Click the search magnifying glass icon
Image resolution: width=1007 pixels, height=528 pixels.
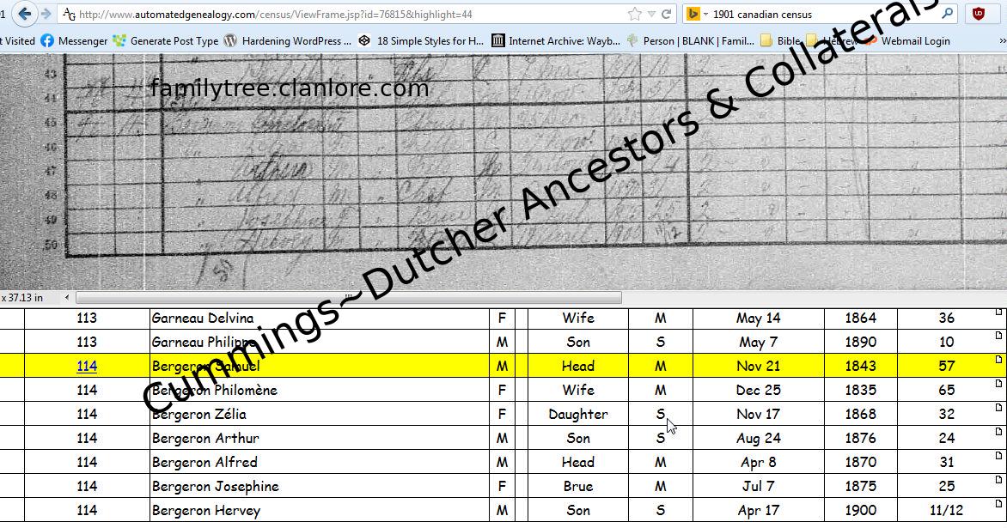pyautogui.click(x=947, y=14)
